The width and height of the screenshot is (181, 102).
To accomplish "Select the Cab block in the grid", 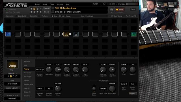I will [76, 34].
